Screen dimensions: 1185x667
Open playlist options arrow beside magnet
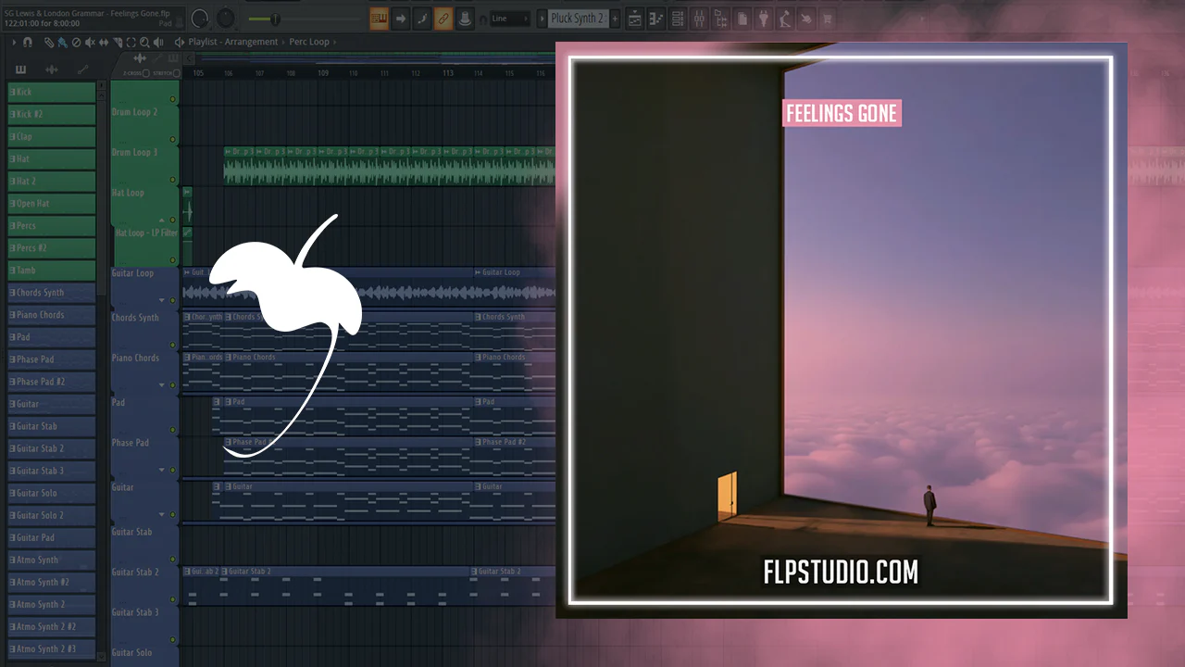click(14, 42)
